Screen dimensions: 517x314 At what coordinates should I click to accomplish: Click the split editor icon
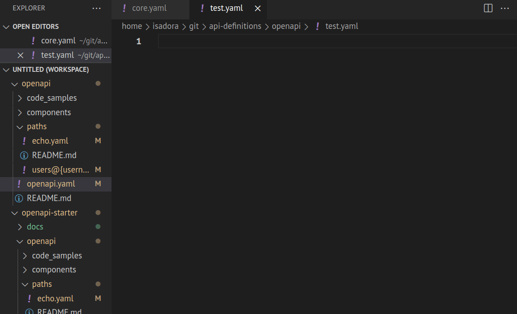coord(487,8)
